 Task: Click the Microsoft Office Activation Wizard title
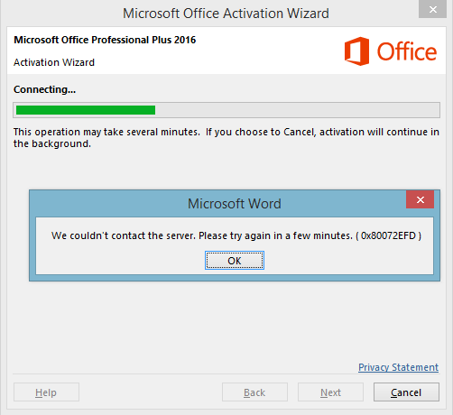point(226,14)
